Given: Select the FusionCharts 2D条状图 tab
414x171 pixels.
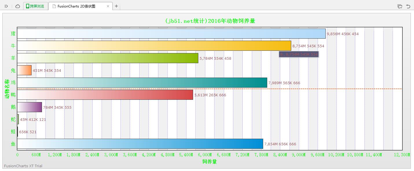Looking at the screenshot, I should click(76, 6).
